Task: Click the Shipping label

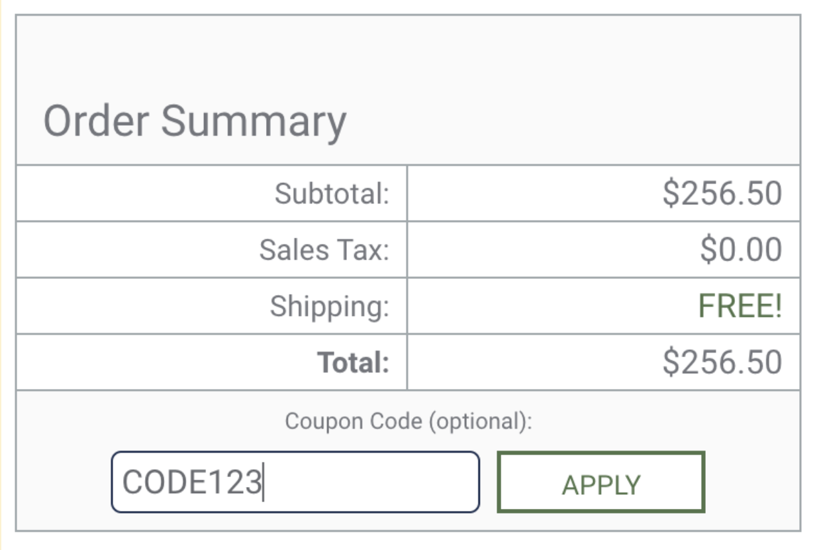Action: pos(329,306)
